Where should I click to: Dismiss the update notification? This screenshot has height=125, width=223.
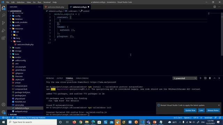219,105
